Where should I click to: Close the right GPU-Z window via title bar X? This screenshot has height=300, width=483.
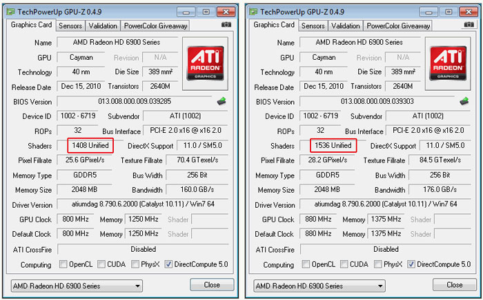[x=469, y=12]
